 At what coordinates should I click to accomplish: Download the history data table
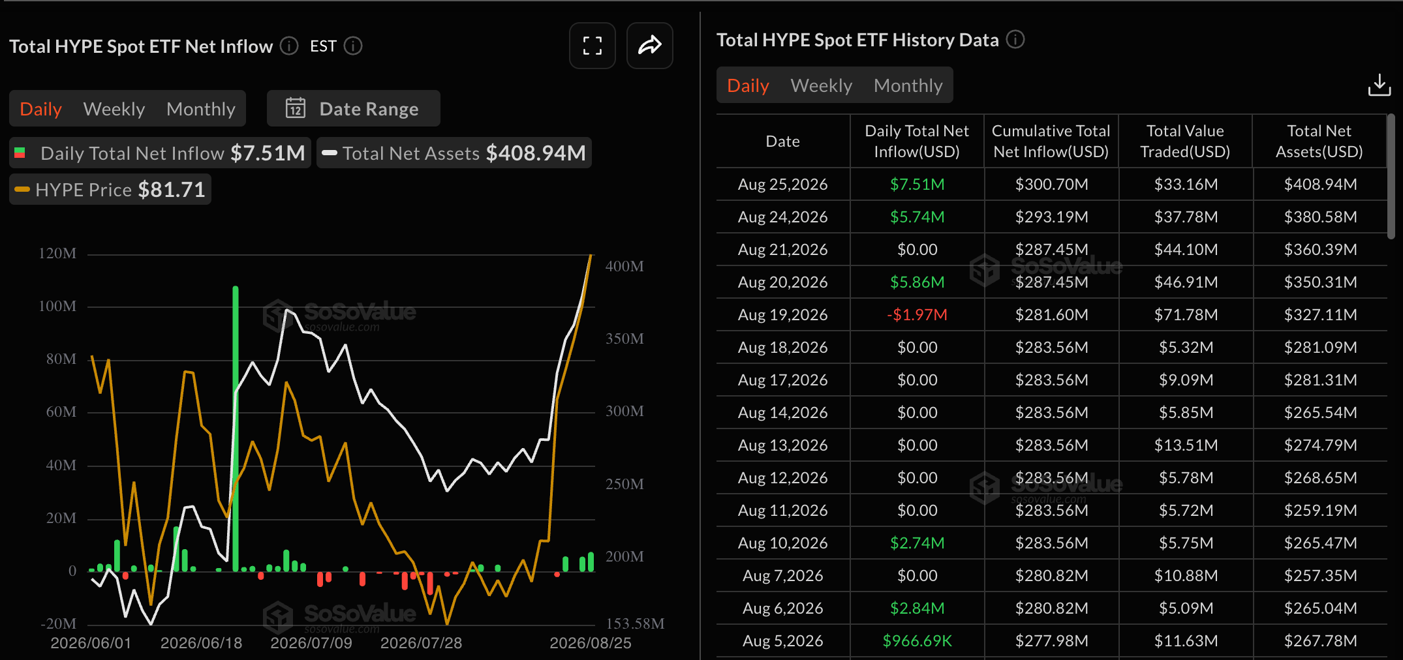[1380, 85]
